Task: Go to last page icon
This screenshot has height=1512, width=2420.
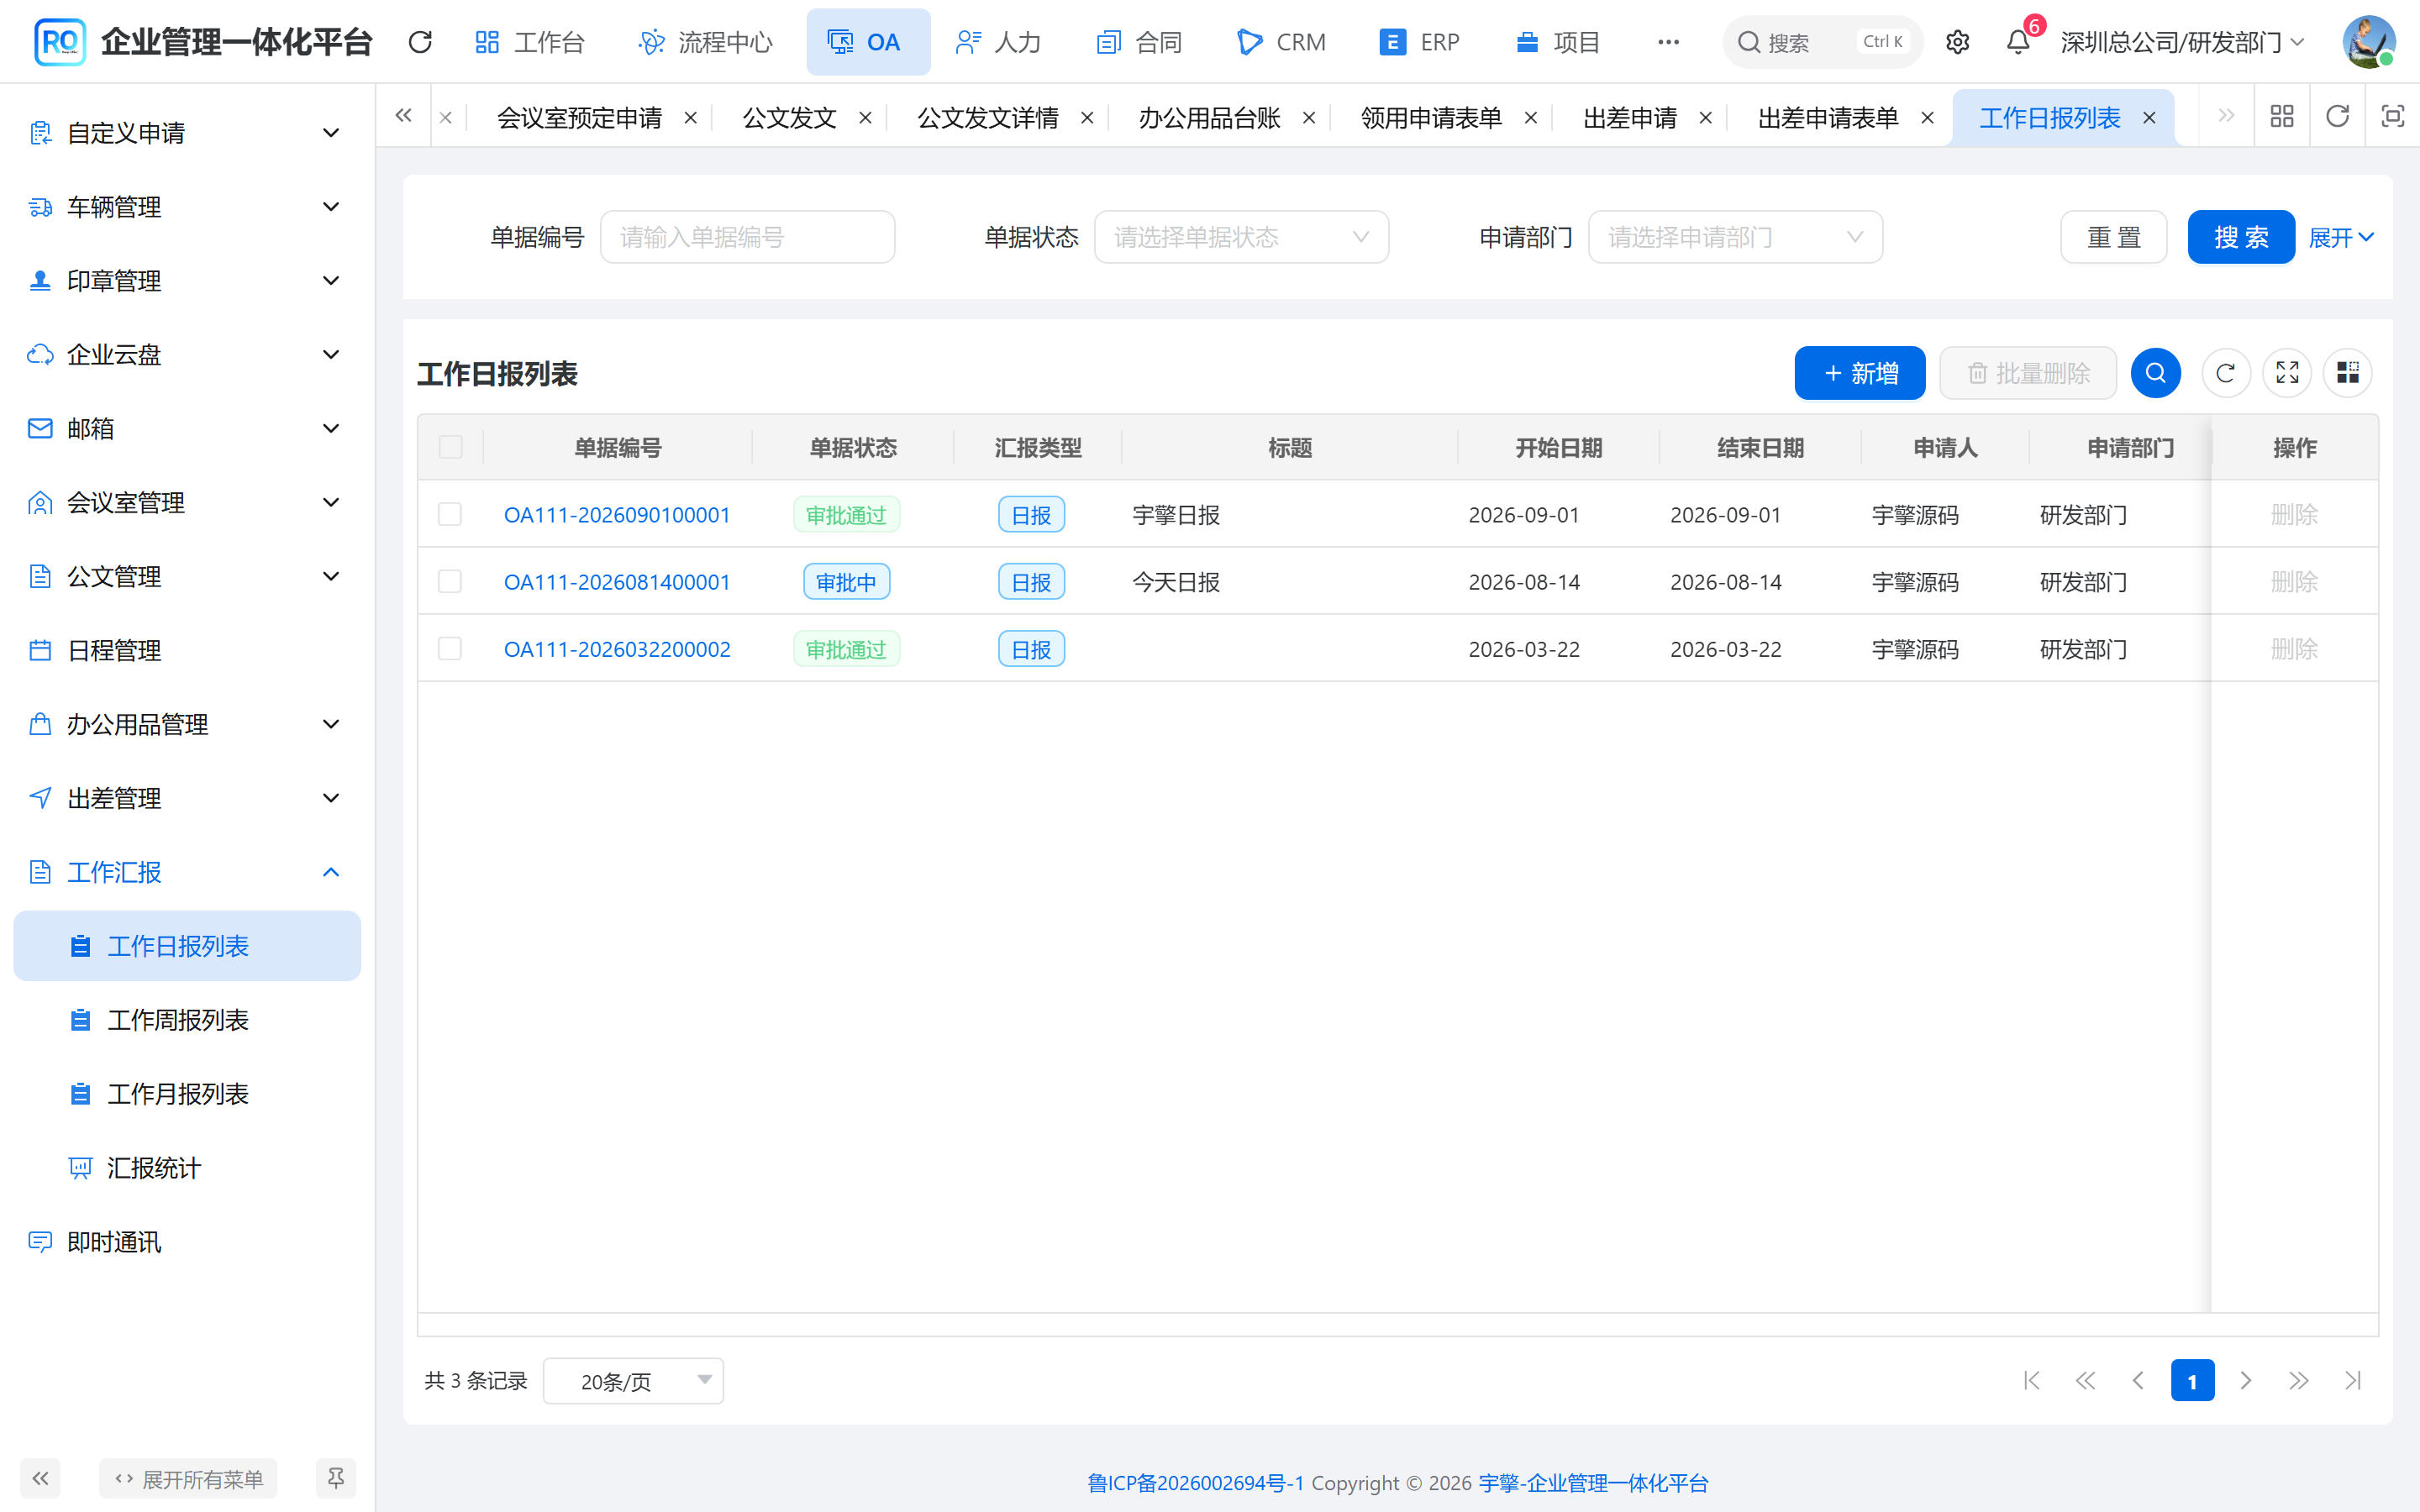Action: click(2353, 1381)
